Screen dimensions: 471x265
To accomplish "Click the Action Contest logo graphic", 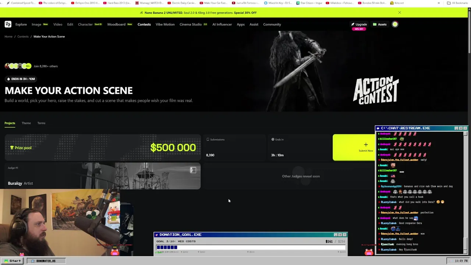I will pos(376,90).
